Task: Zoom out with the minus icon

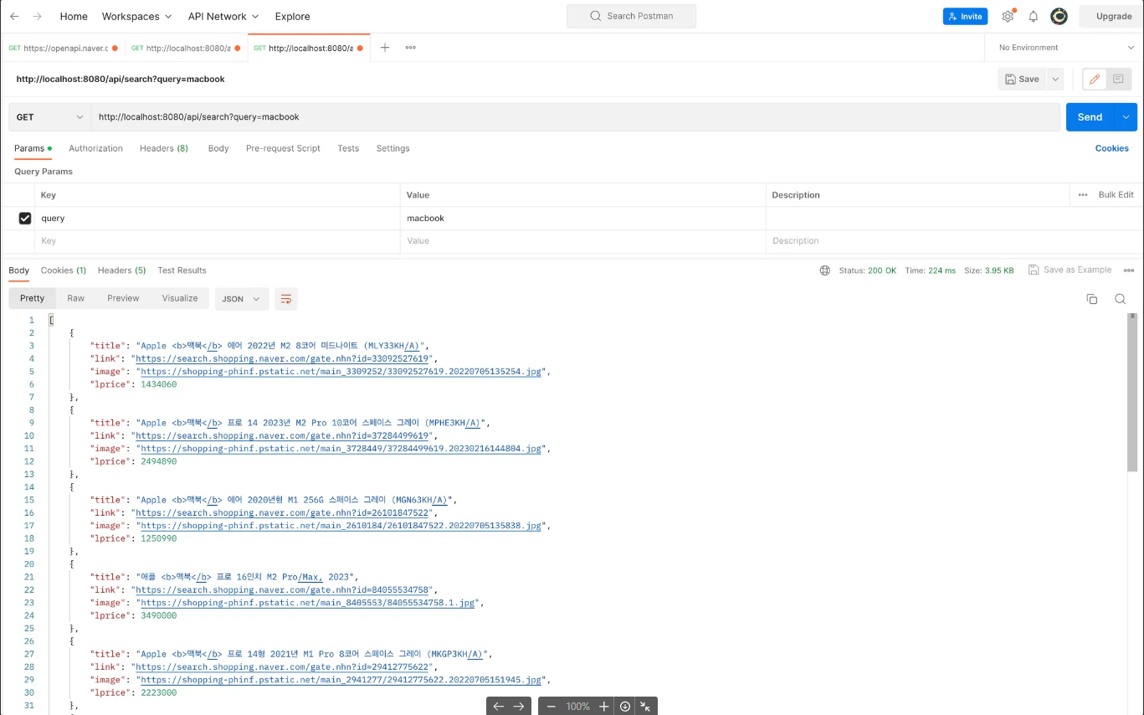Action: point(551,706)
